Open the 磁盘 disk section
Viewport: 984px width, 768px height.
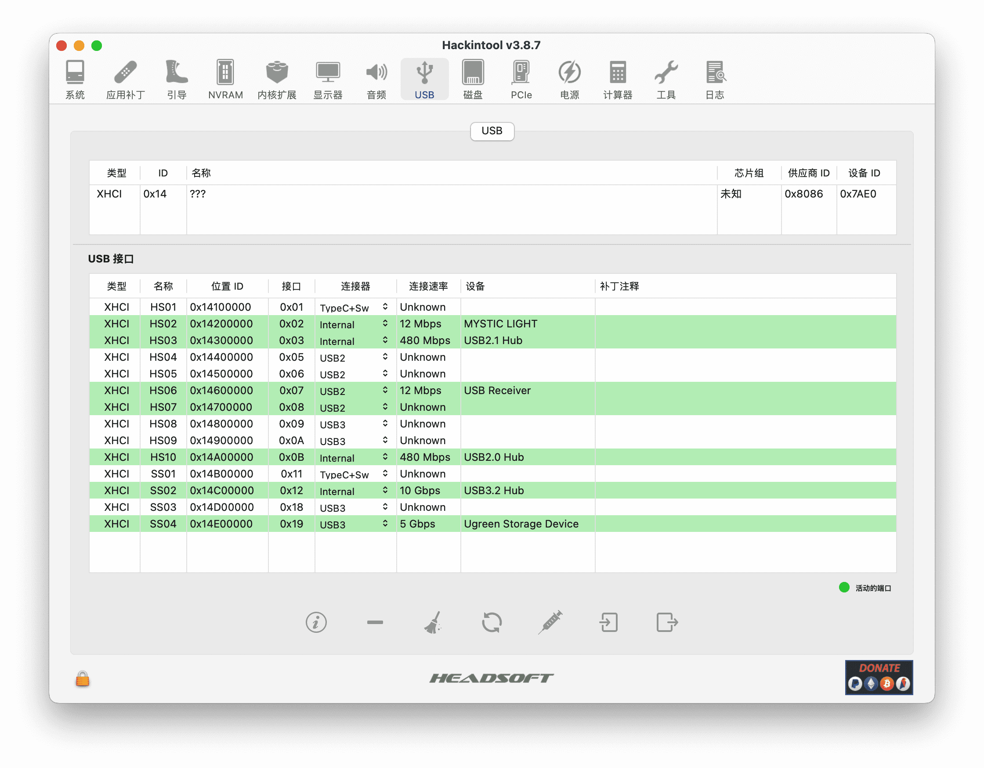tap(473, 79)
